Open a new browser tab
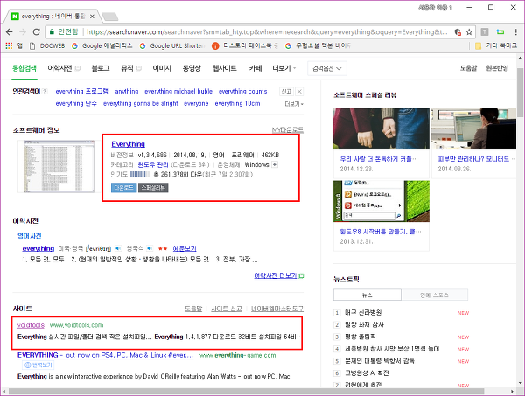This screenshot has height=396, width=525. (x=110, y=17)
